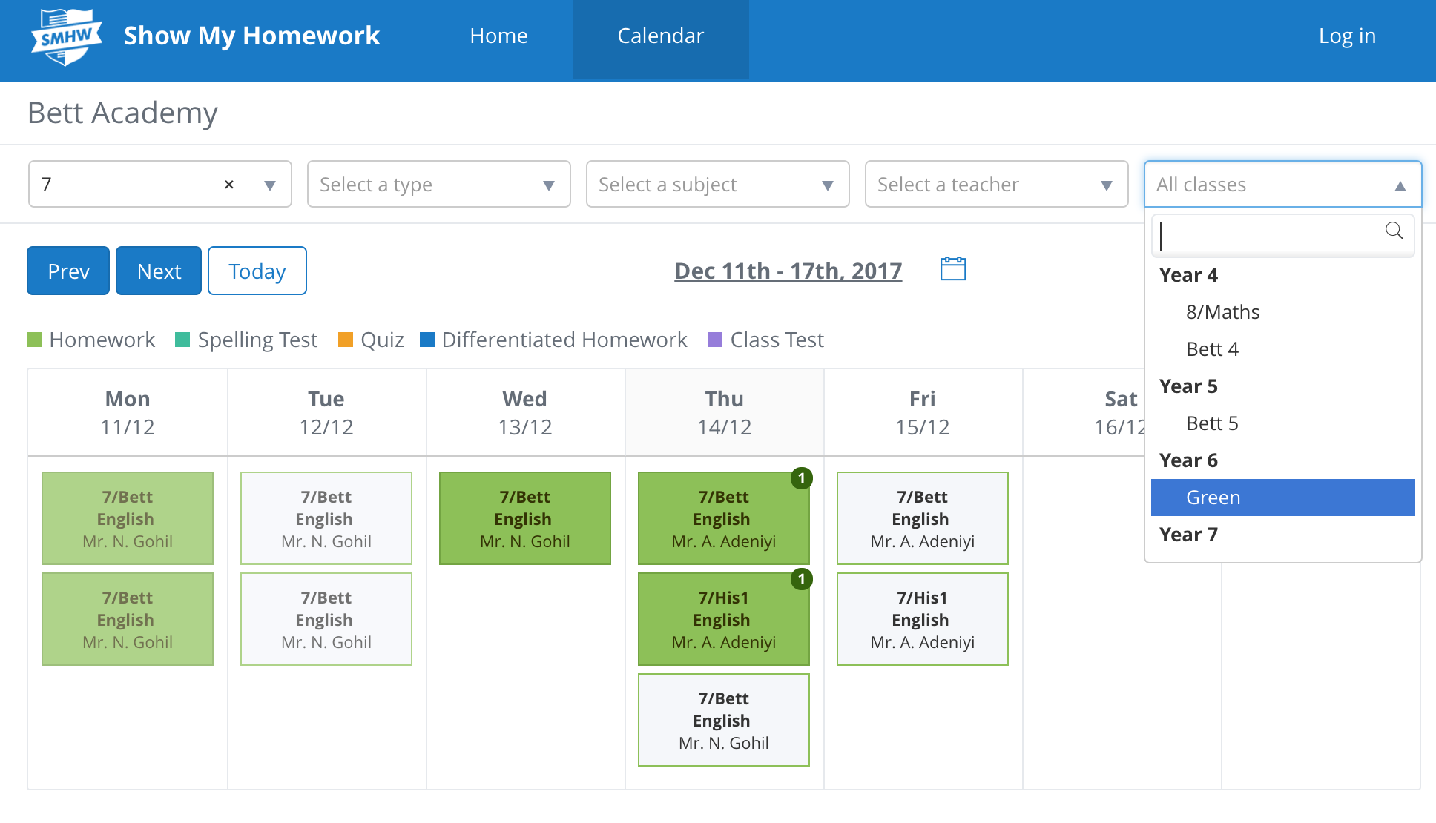1436x823 pixels.
Task: Open the Select a subject dropdown
Action: tap(718, 184)
